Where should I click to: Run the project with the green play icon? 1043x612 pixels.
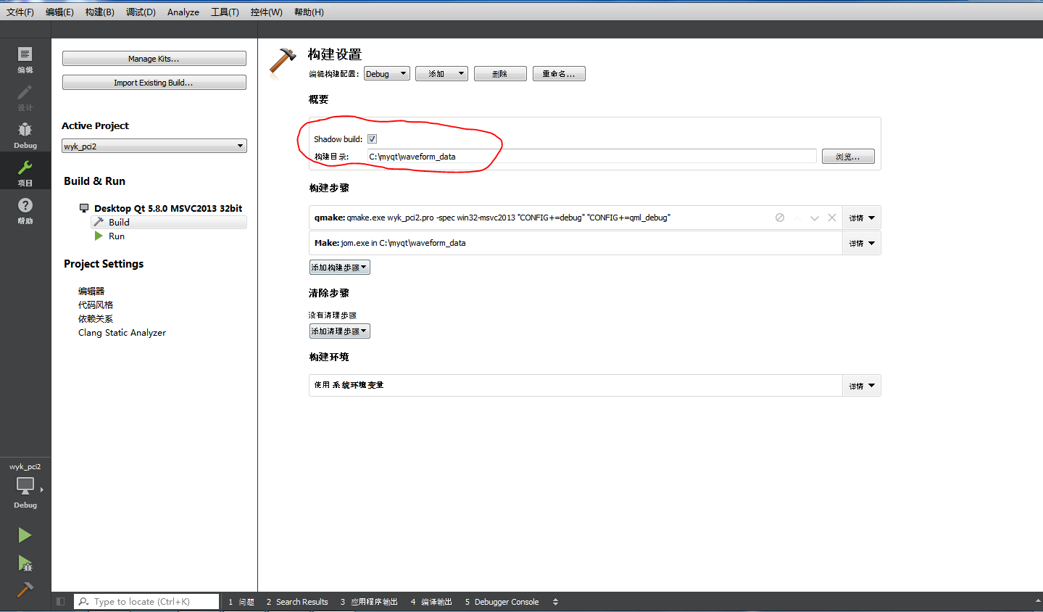pos(24,535)
